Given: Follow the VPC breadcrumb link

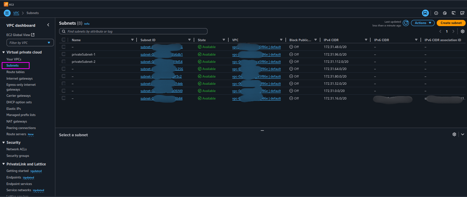Looking at the screenshot, I should click(x=16, y=13).
